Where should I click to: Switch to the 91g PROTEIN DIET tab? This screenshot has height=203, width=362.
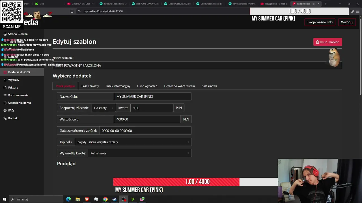pos(81,4)
